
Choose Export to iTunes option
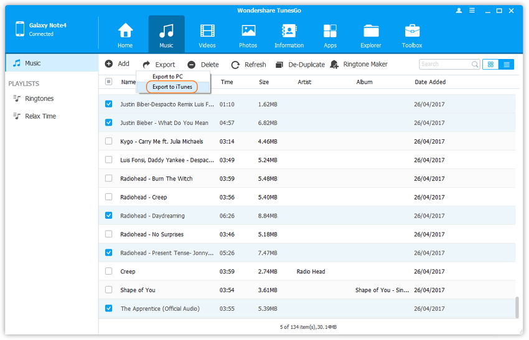pos(172,87)
